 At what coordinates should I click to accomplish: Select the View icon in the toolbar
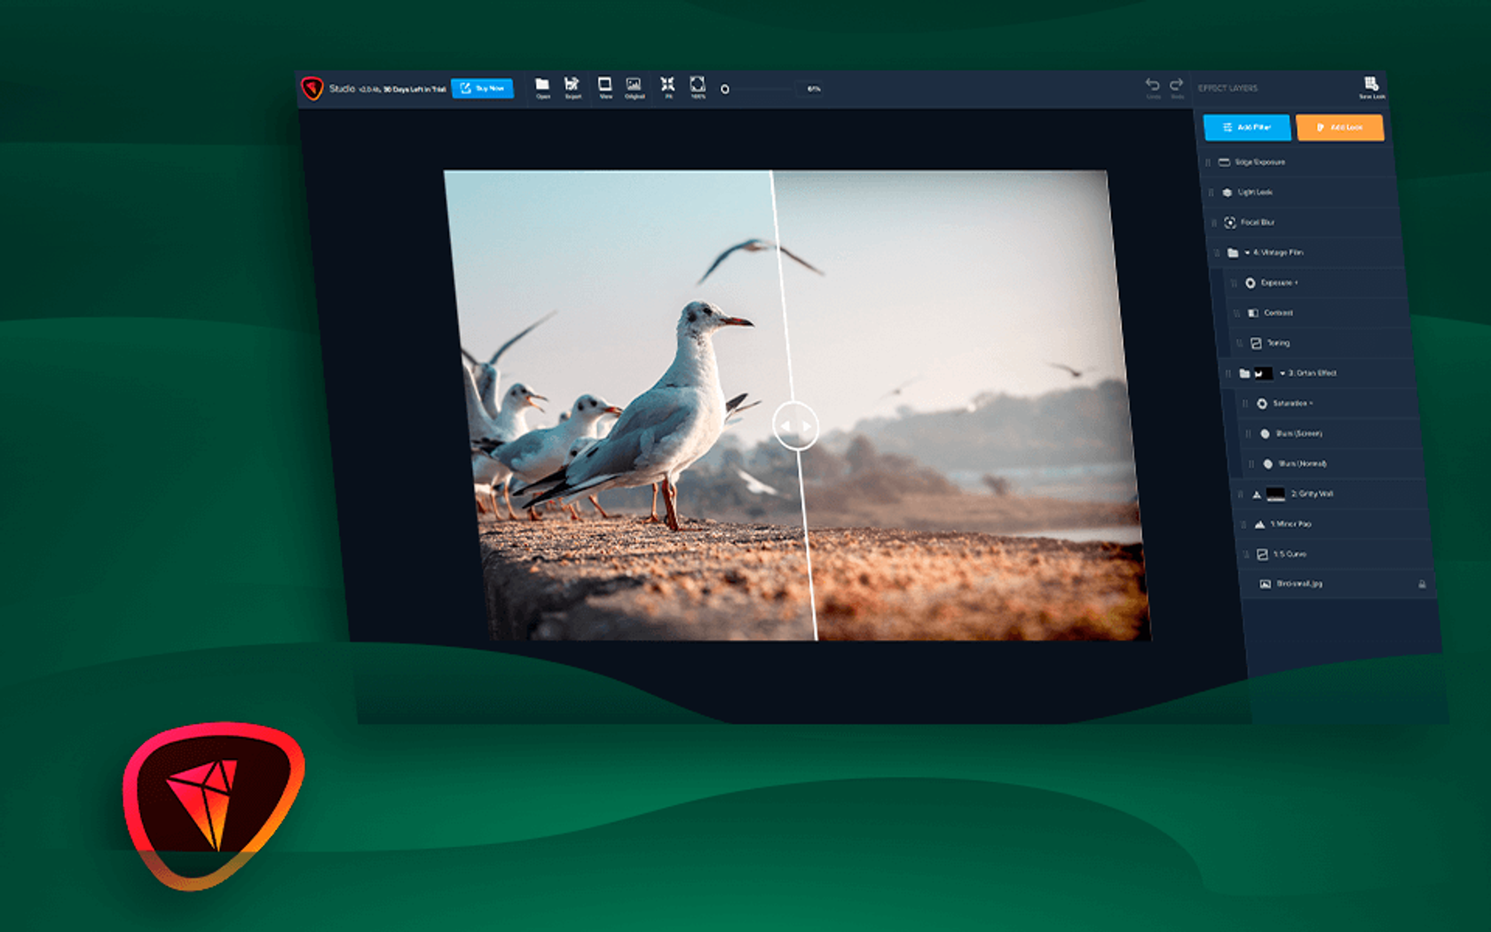(x=607, y=86)
